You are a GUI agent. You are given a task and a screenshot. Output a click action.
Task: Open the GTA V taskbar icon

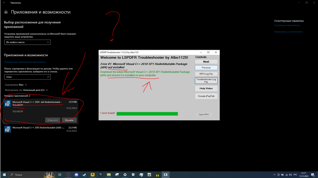pos(149,175)
